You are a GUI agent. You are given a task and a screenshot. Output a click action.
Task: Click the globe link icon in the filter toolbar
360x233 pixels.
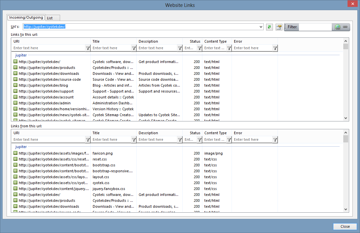point(338,27)
